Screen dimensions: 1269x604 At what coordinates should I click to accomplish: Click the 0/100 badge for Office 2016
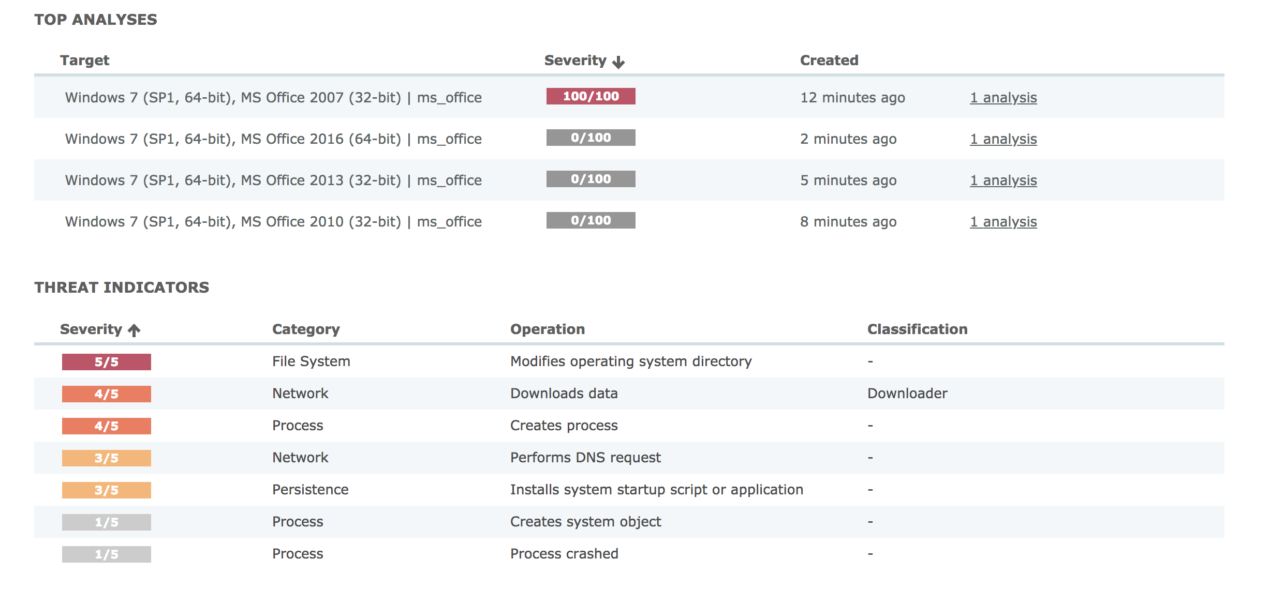591,138
